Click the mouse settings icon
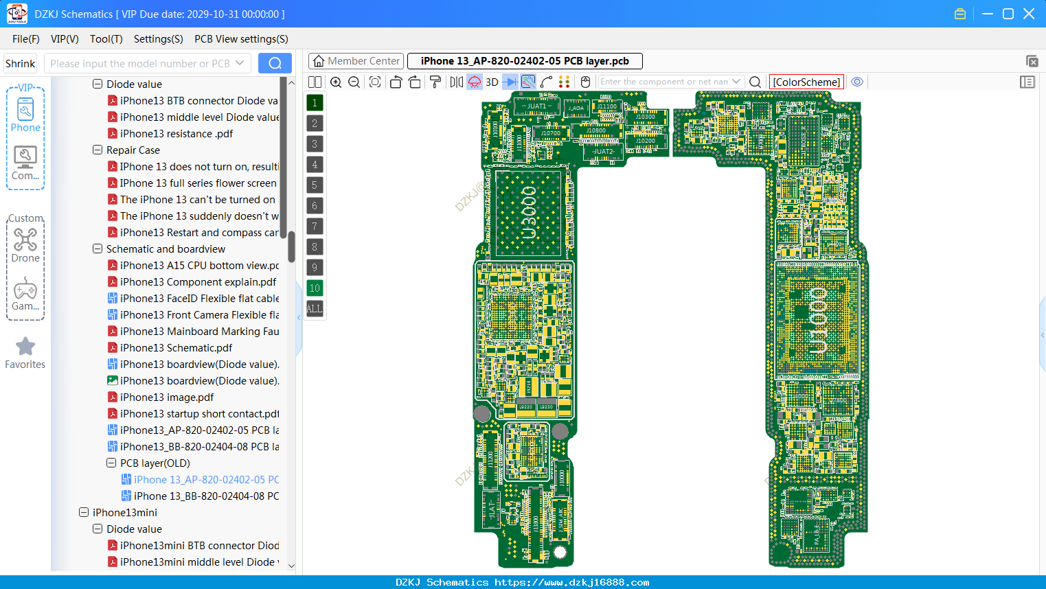This screenshot has width=1046, height=589. (585, 82)
